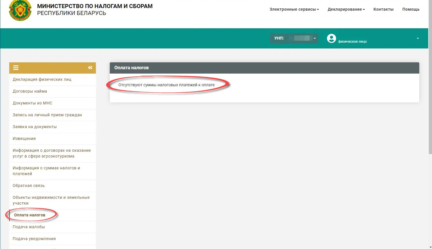Viewport: 432px width, 249px height.
Task: Click the user profile avatar icon
Action: tap(331, 38)
